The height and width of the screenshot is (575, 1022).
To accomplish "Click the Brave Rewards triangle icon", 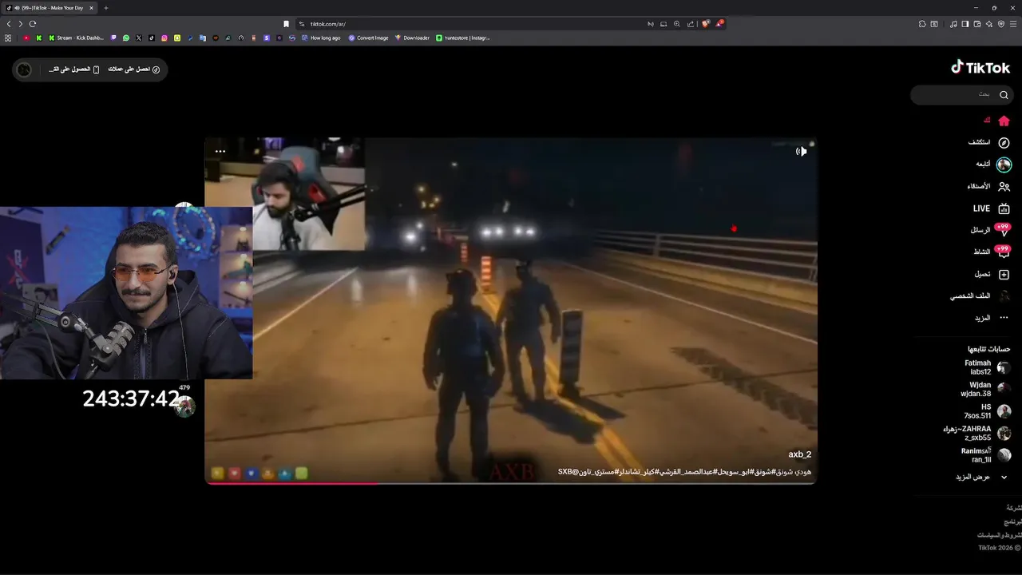I will pos(719,24).
